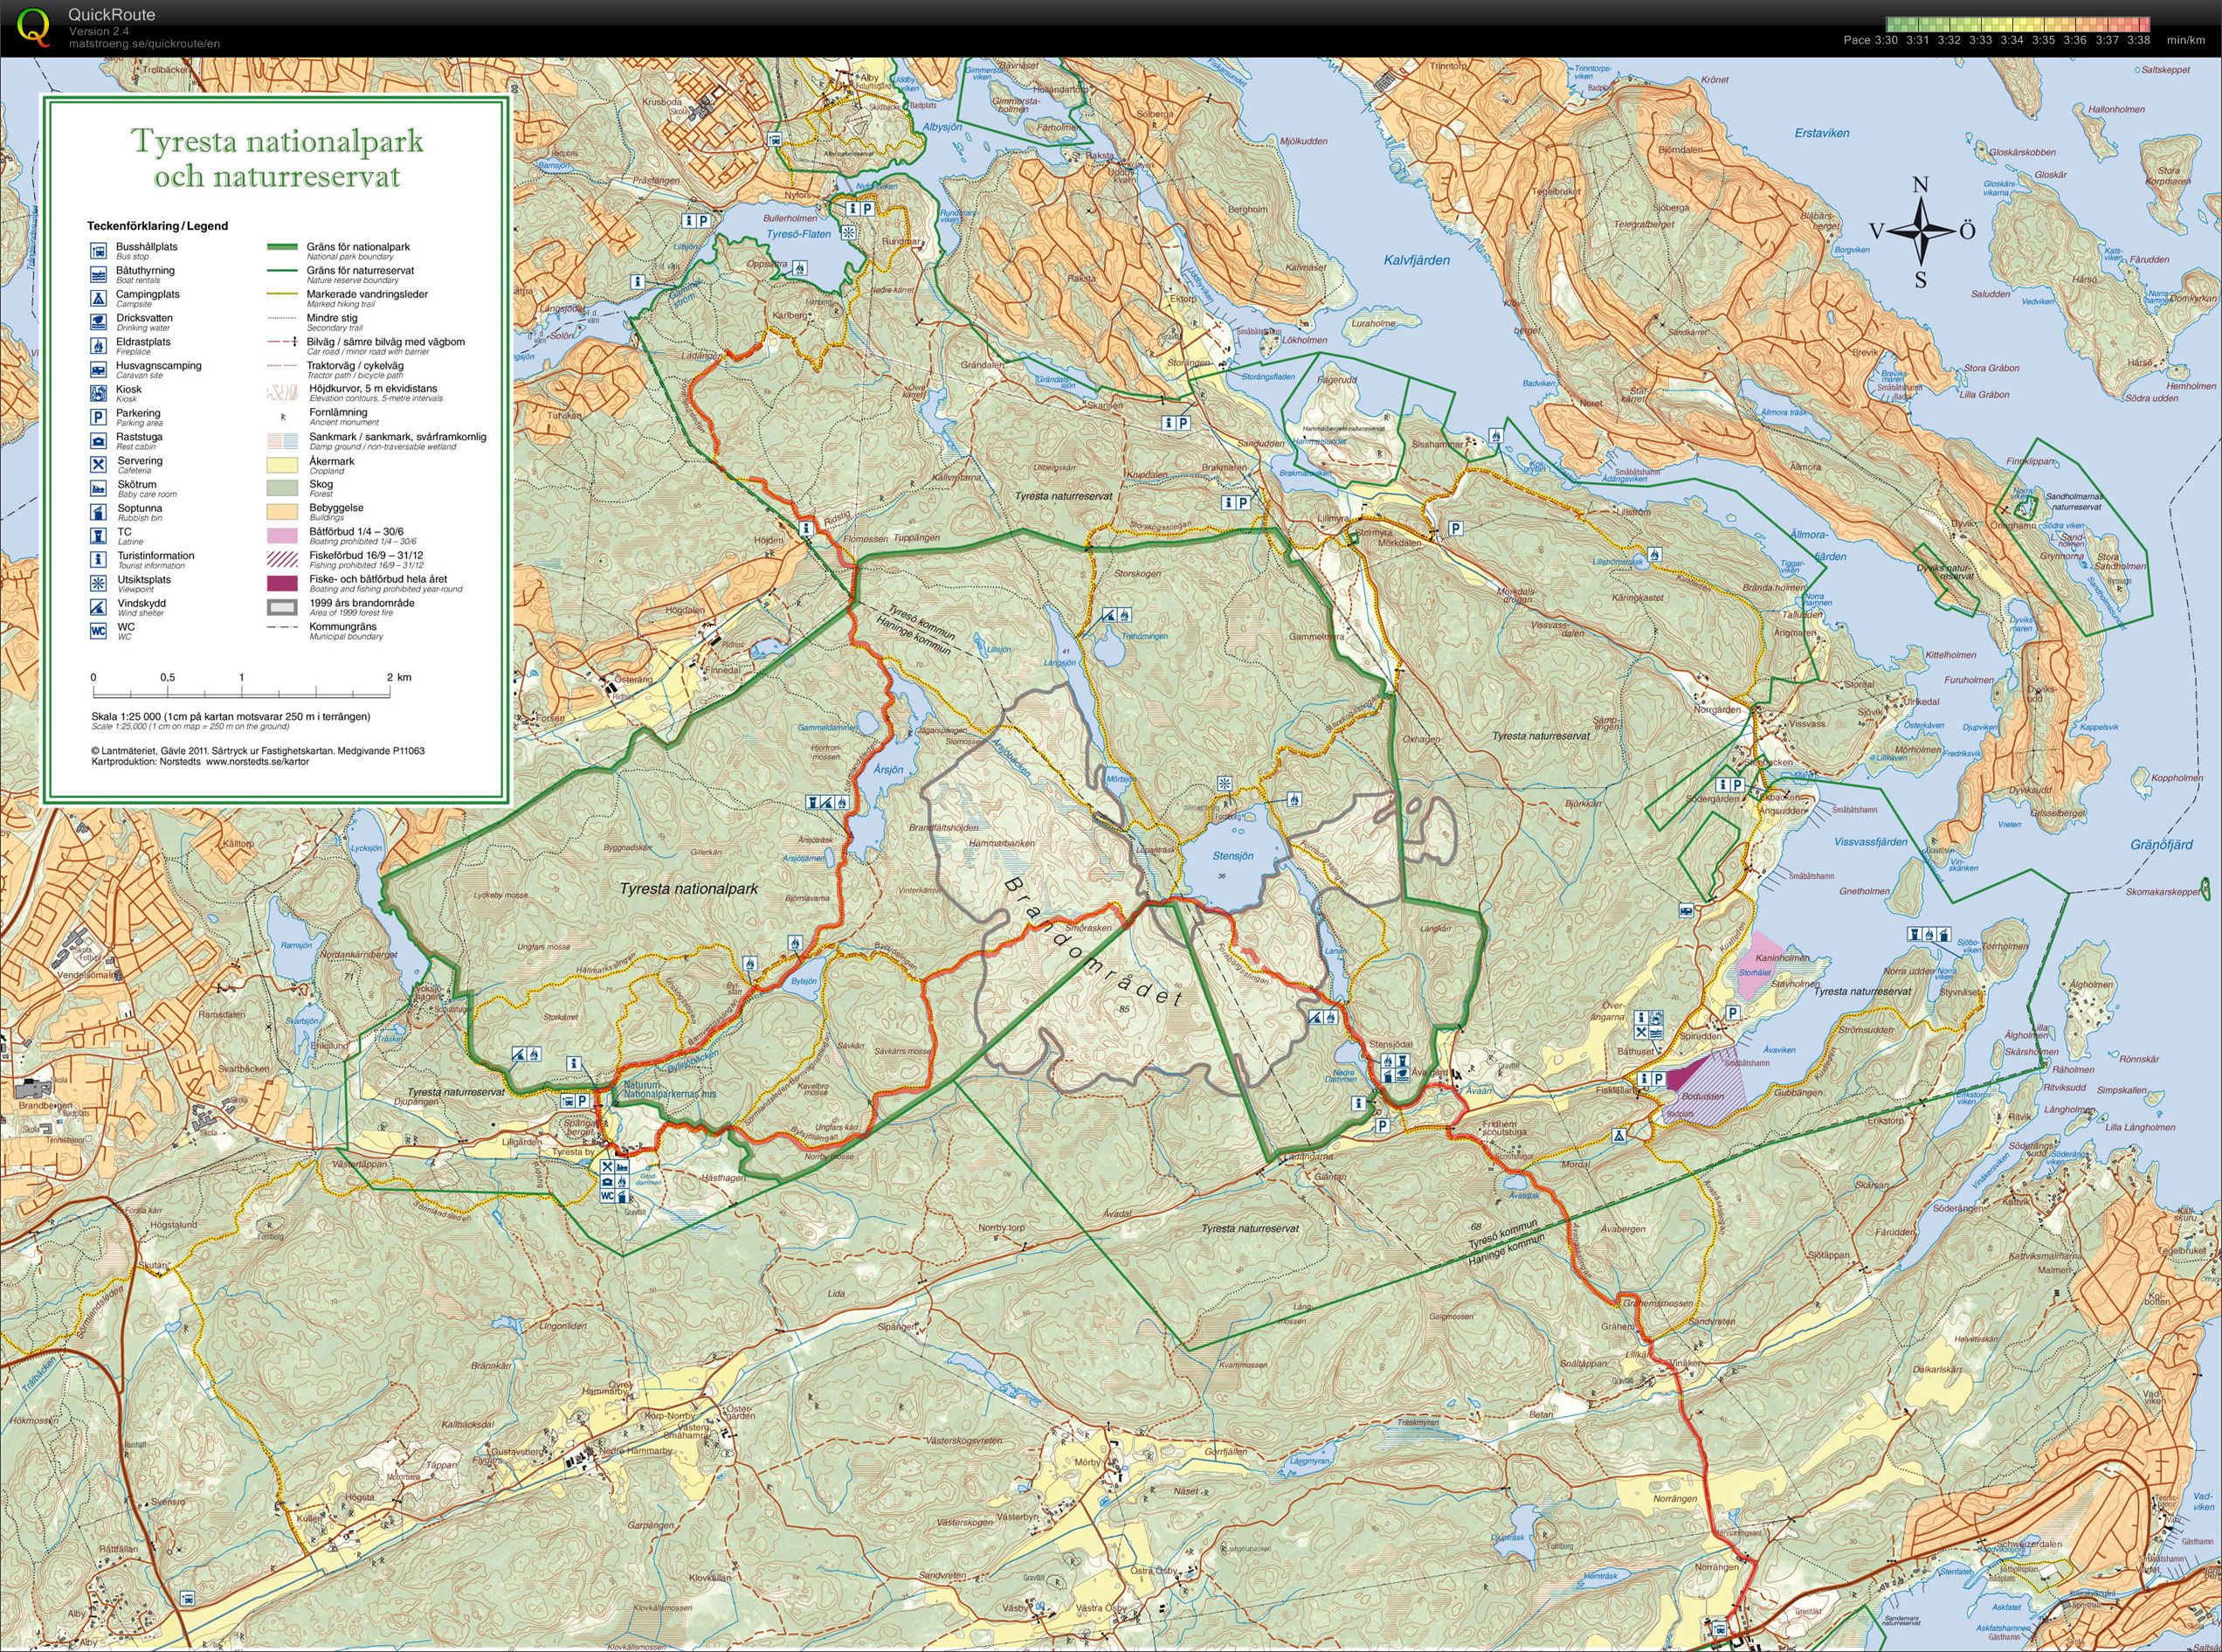Click the dark magenta year-round ban swatch
This screenshot has width=2222, height=1652.
[x=283, y=583]
